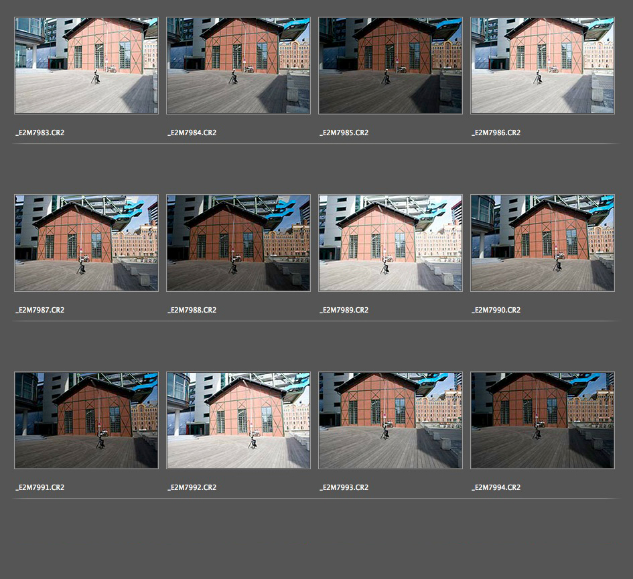Select the overexposed _E2M7989.CR2 thumbnail
633x579 pixels.
[391, 243]
